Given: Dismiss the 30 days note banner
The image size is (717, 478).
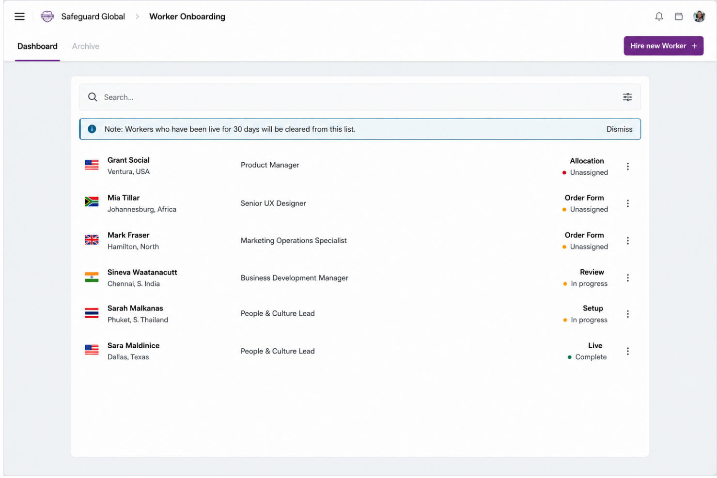Looking at the screenshot, I should 619,129.
